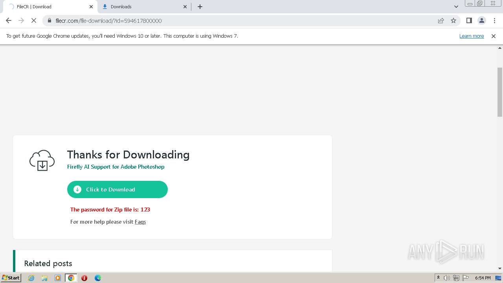Open a new tab
Viewport: 503px width, 283px height.
point(200,7)
